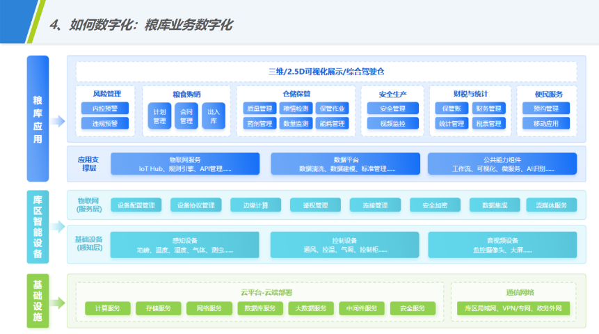599x334 pixels.
Task: Select the 控制设备 block
Action: pos(344,245)
